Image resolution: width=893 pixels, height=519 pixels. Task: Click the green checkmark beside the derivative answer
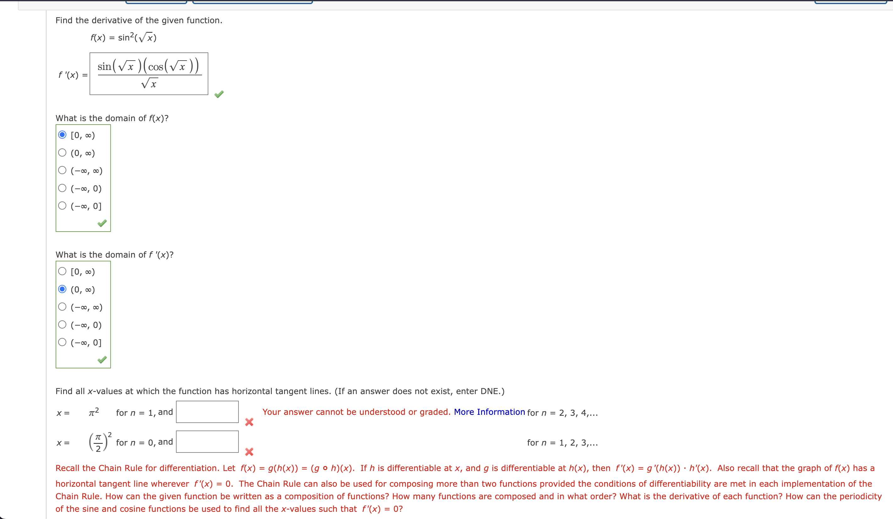coord(219,94)
